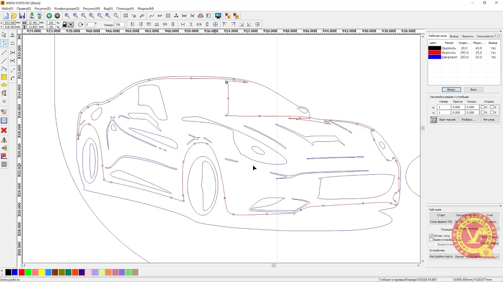This screenshot has height=282, width=503.
Task: Pick the black swatch in bottom palette
Action: coord(8,272)
